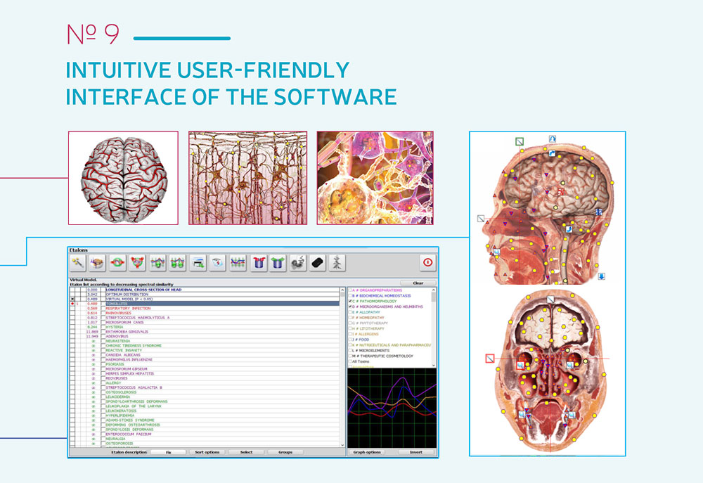Select the RHINOVIRUSES row

205,313
